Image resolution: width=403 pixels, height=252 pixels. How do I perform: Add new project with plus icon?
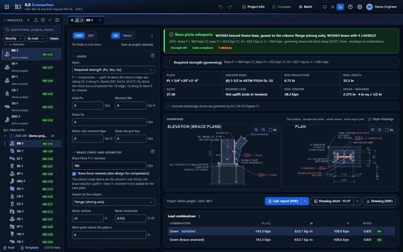click(x=28, y=20)
